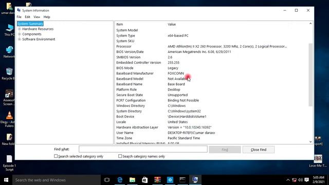Enable Search category names only checkbox
Screen dimensions: 329x185
(120, 156)
